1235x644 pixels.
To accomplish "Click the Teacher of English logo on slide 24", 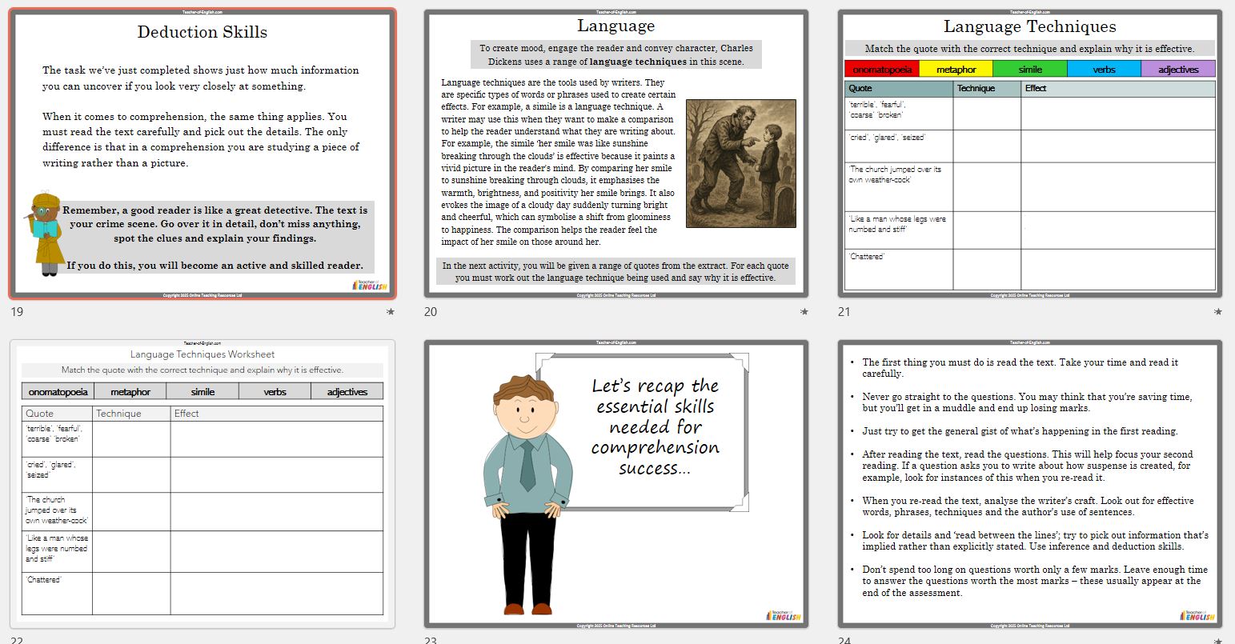I will (1197, 615).
